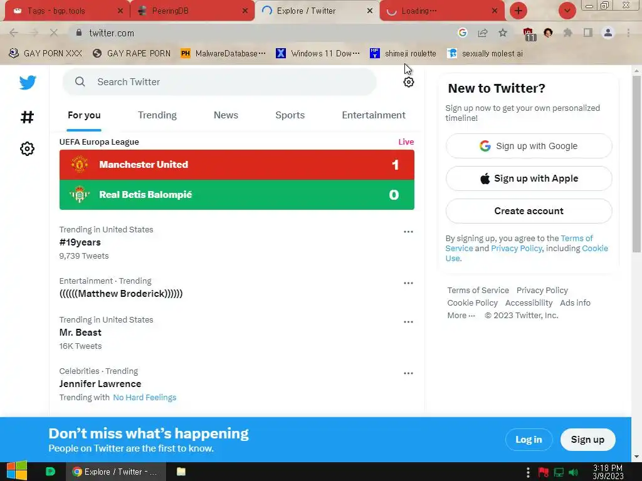
Task: Switch to the Entertainment tab
Action: click(374, 115)
